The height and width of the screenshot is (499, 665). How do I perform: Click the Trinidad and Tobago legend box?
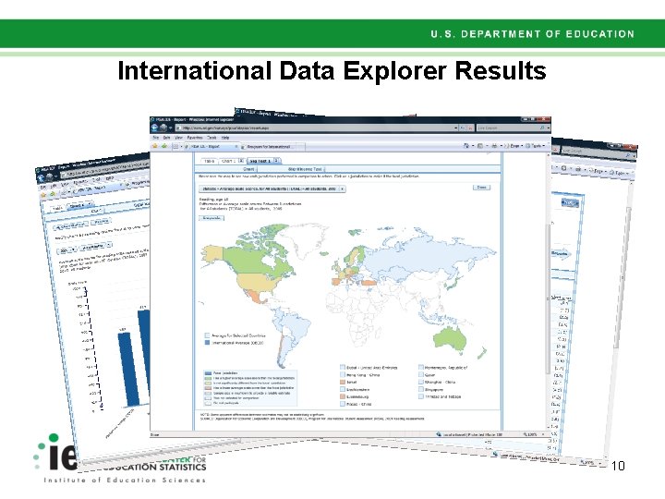(421, 396)
